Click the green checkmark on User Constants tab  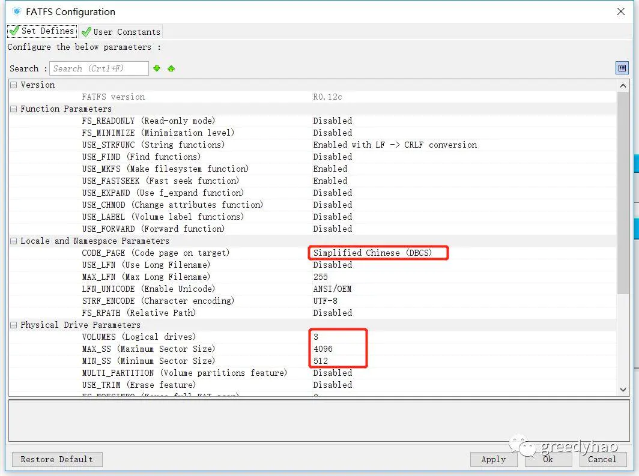86,31
